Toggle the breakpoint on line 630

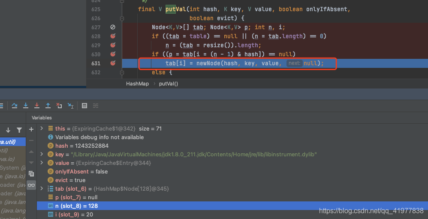pos(113,54)
